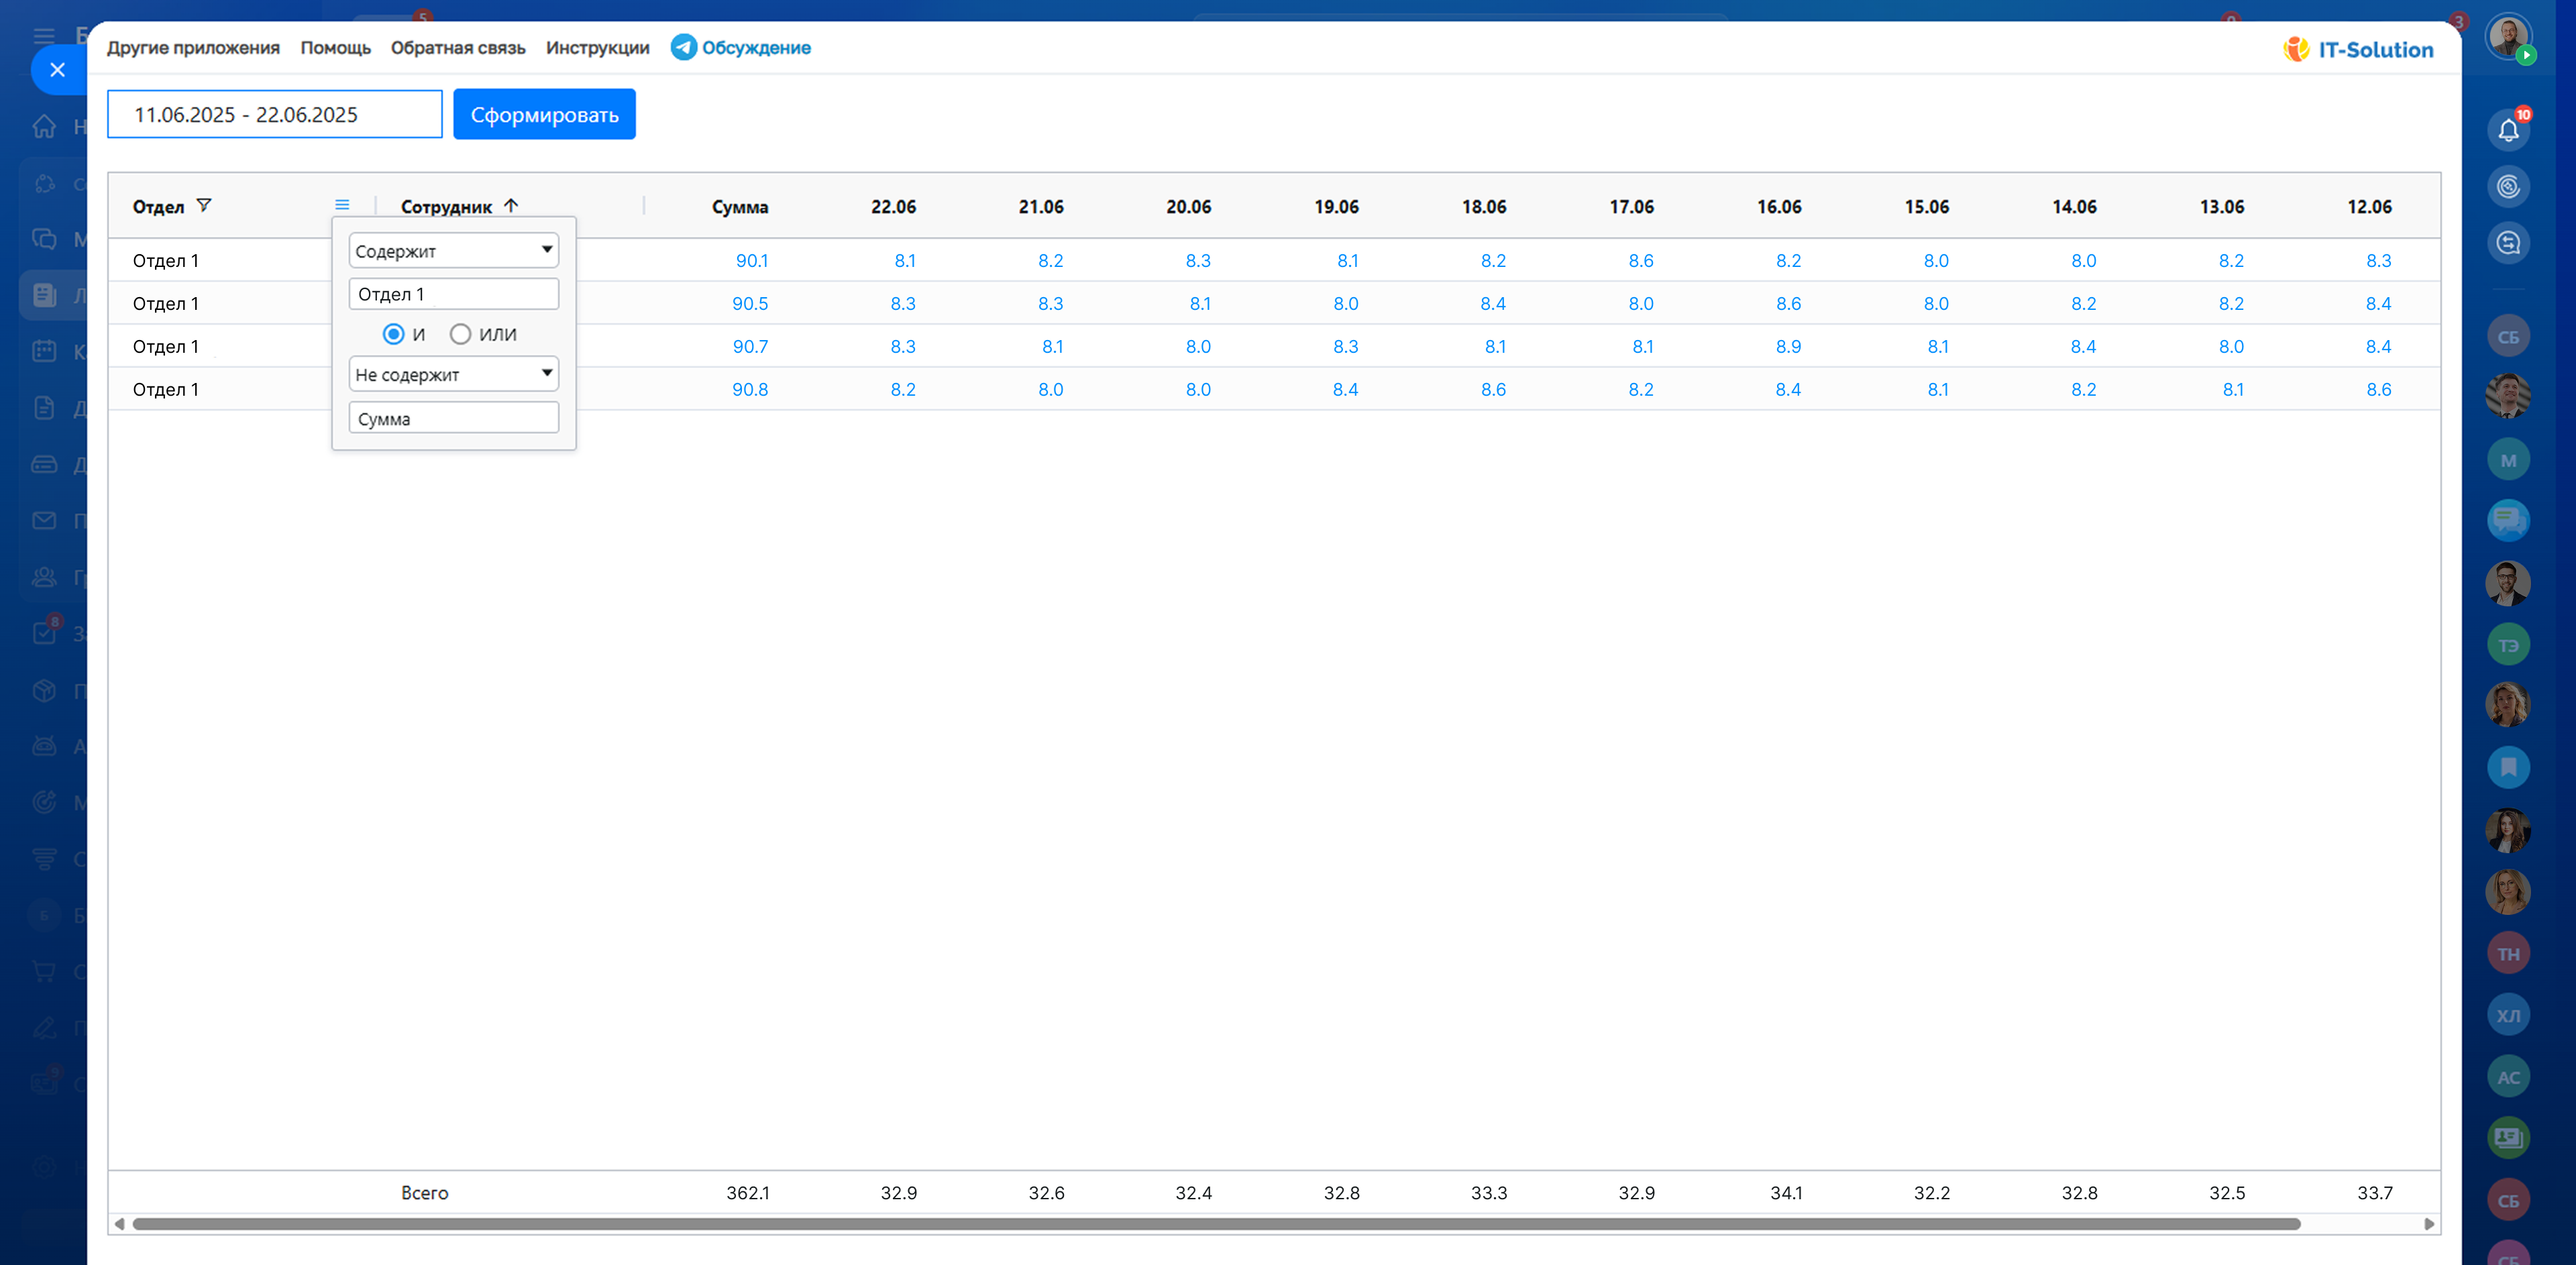Open the Не содержит condition dropdown
Screen dimensions: 2576x1265
click(453, 374)
